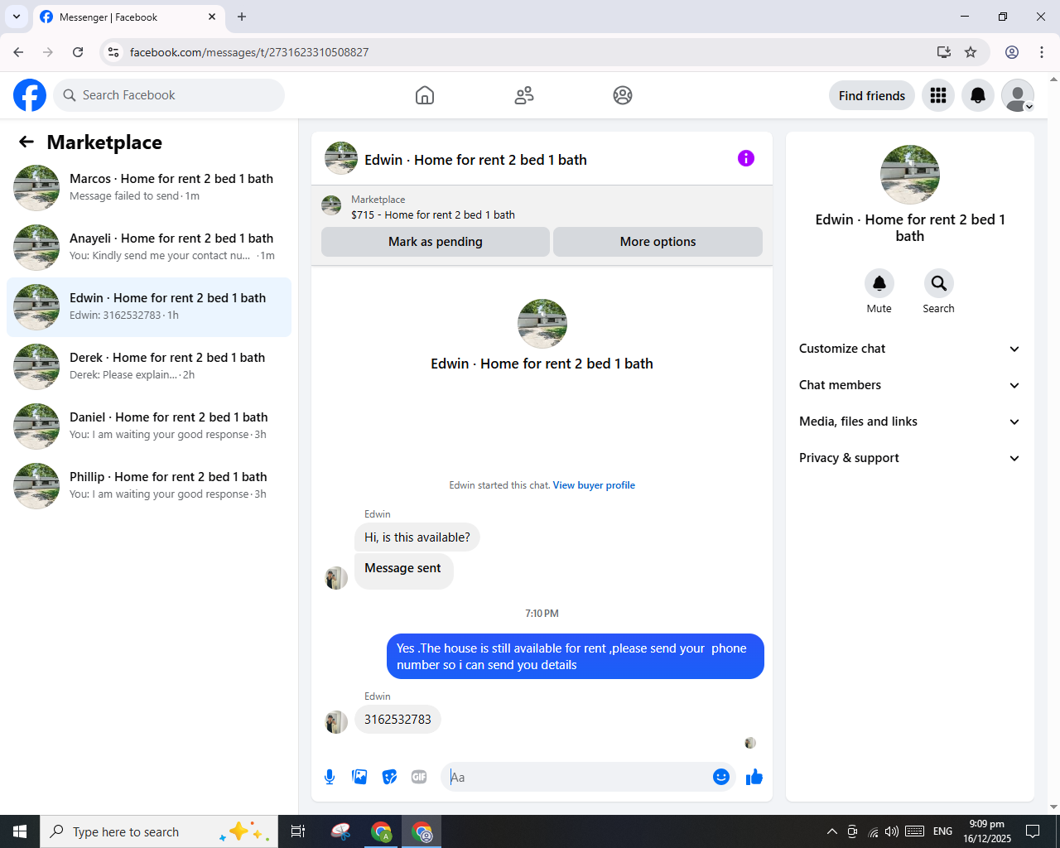This screenshot has width=1060, height=848.
Task: Open the Derek conversation
Action: coord(149,367)
